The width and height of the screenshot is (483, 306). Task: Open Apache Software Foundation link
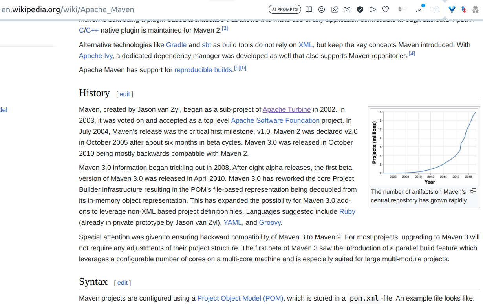point(275,120)
